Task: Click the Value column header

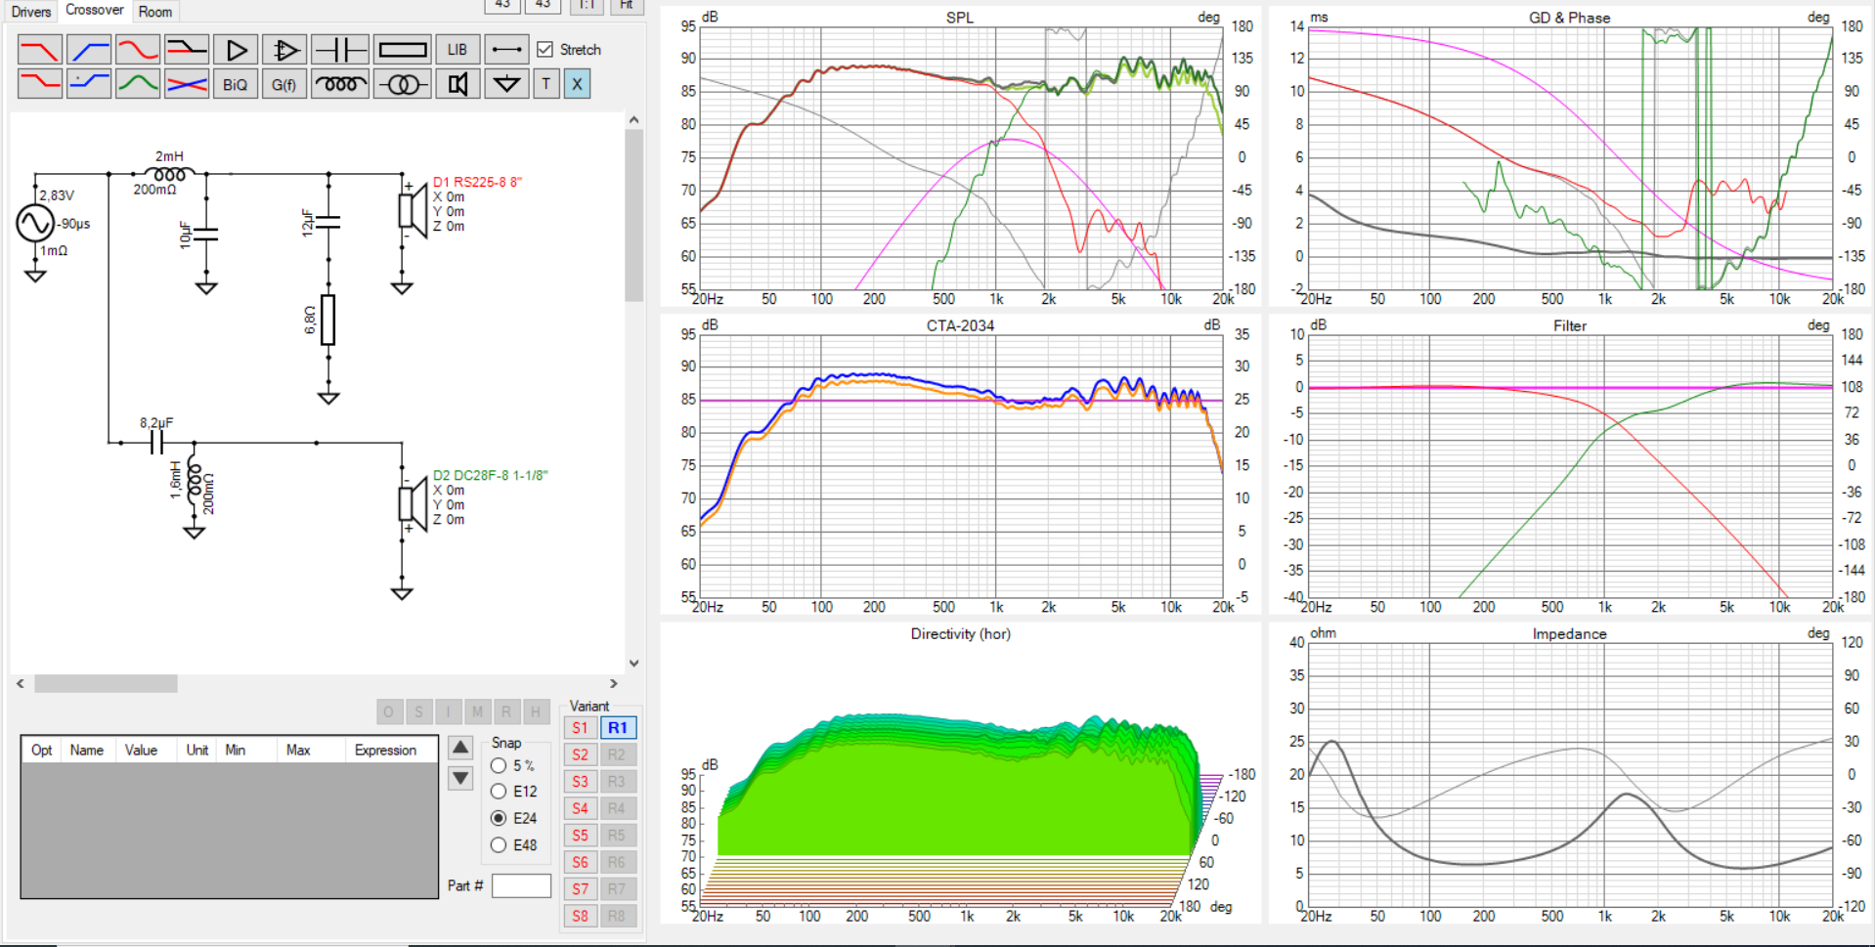Action: click(x=141, y=750)
